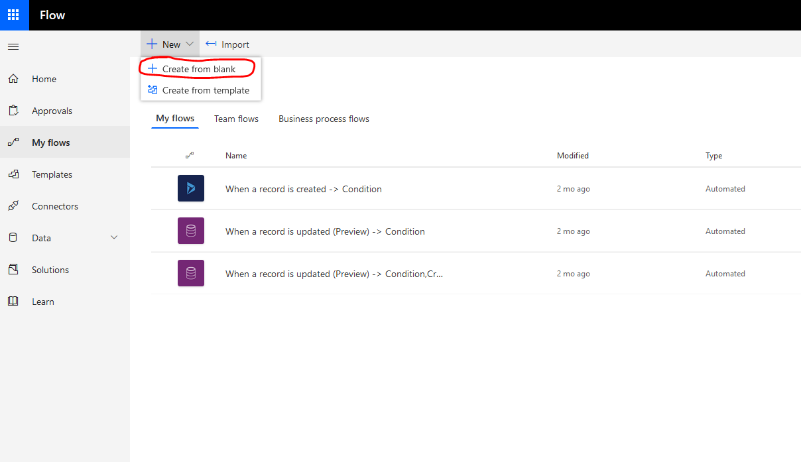This screenshot has width=801, height=462.
Task: Select Approvals in the sidebar
Action: click(x=52, y=110)
